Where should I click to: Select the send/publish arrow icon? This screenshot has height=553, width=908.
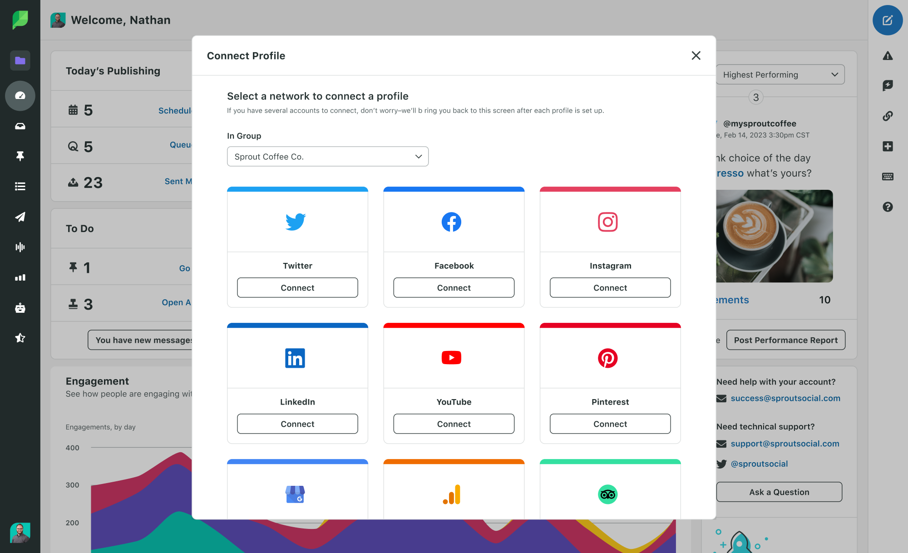pyautogui.click(x=20, y=217)
